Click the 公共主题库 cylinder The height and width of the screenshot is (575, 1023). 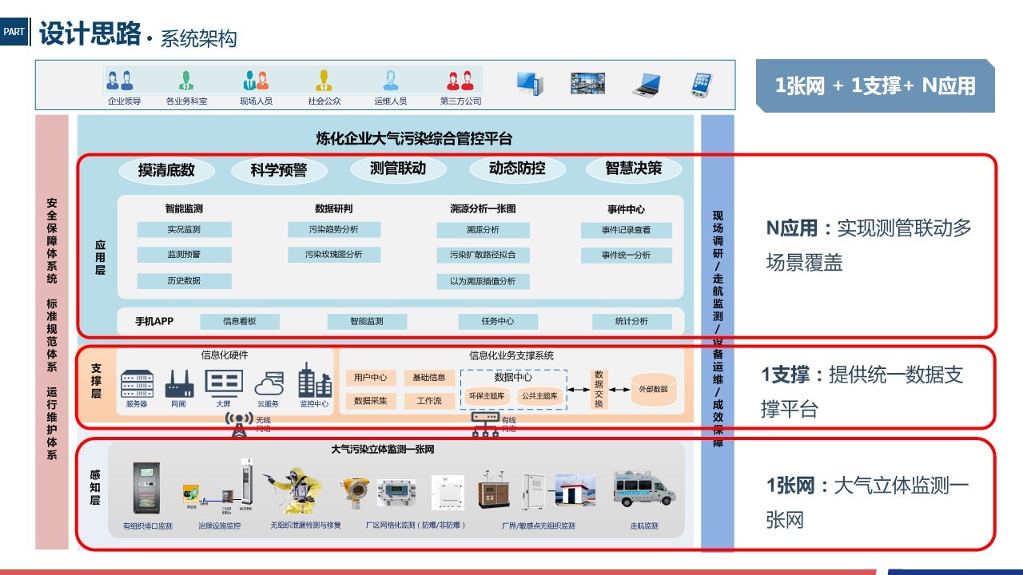(x=539, y=395)
